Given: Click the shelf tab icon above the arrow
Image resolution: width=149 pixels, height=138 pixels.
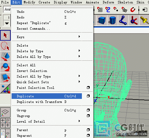Looking at the screenshot, I should (7, 18).
